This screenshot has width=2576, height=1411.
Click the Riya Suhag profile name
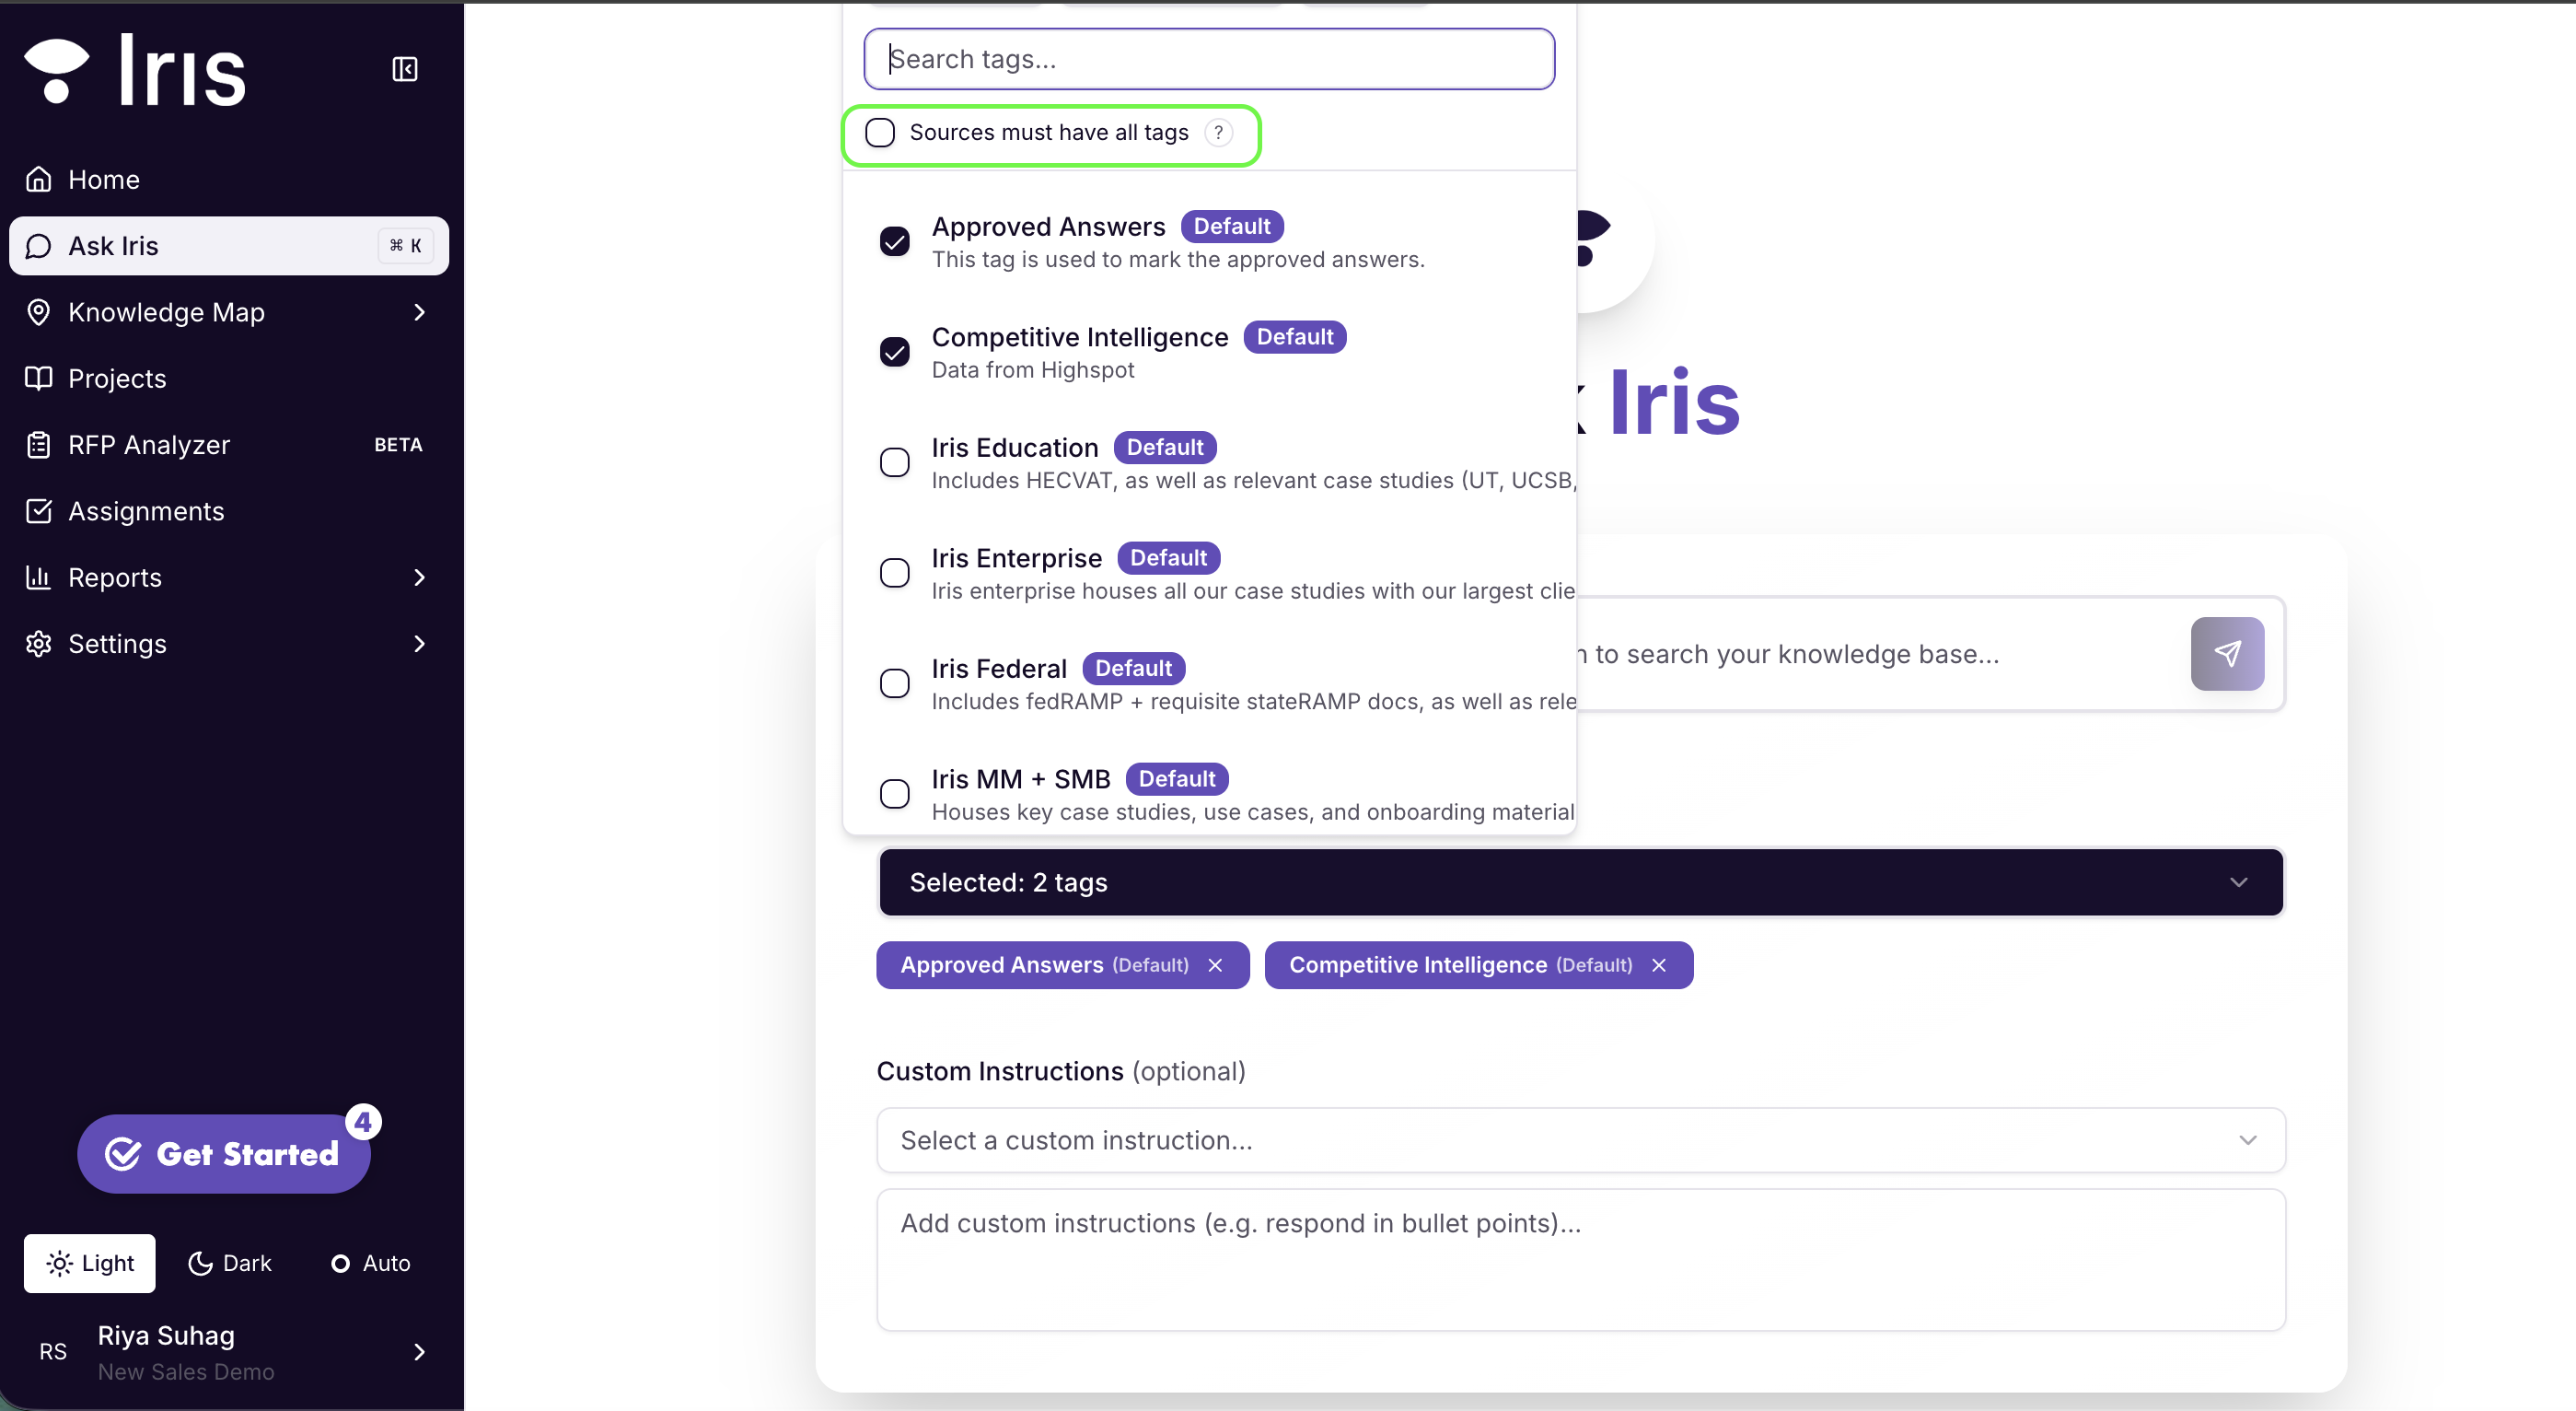click(166, 1336)
